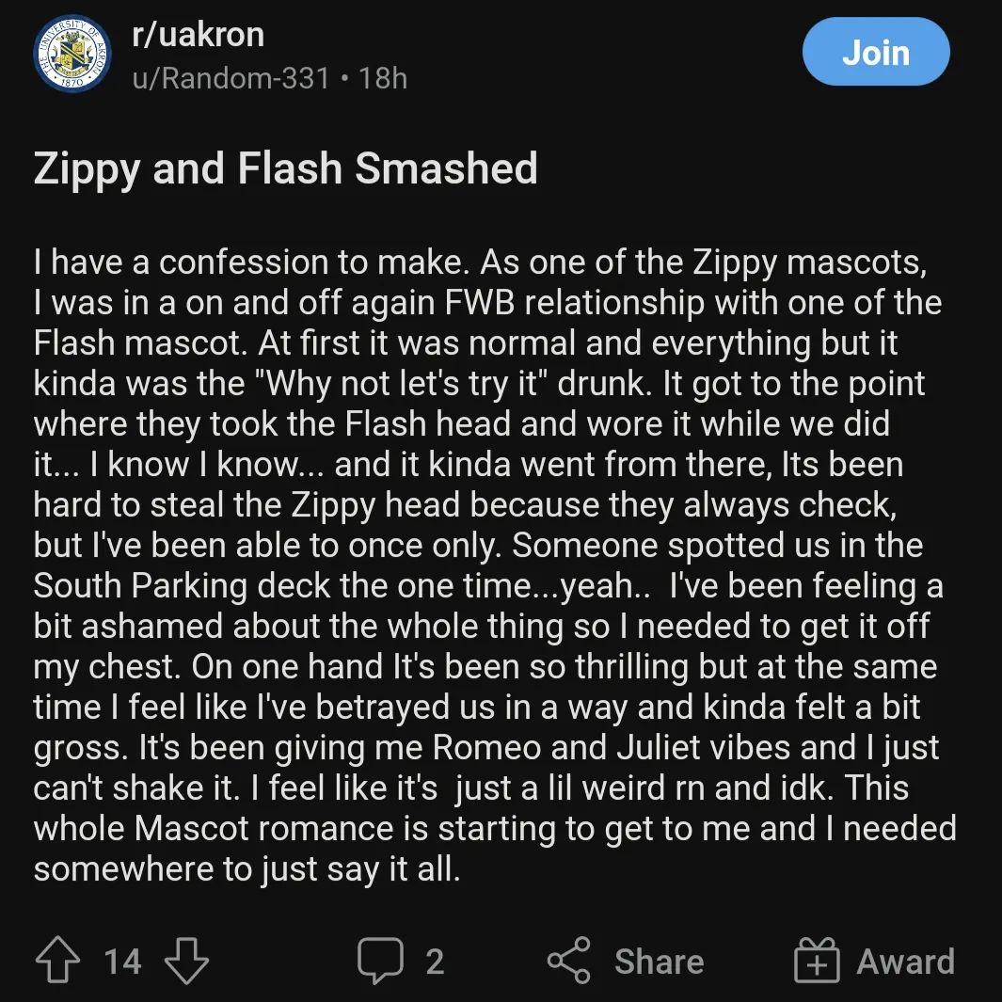Click the gift box award icon
Screen dimensions: 1002x1002
816,962
